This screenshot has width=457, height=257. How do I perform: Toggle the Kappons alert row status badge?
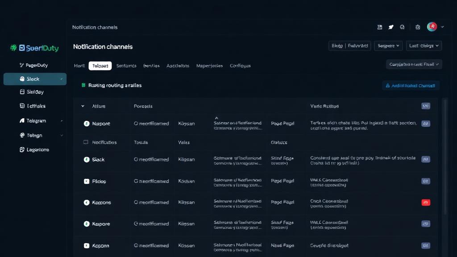click(x=426, y=202)
